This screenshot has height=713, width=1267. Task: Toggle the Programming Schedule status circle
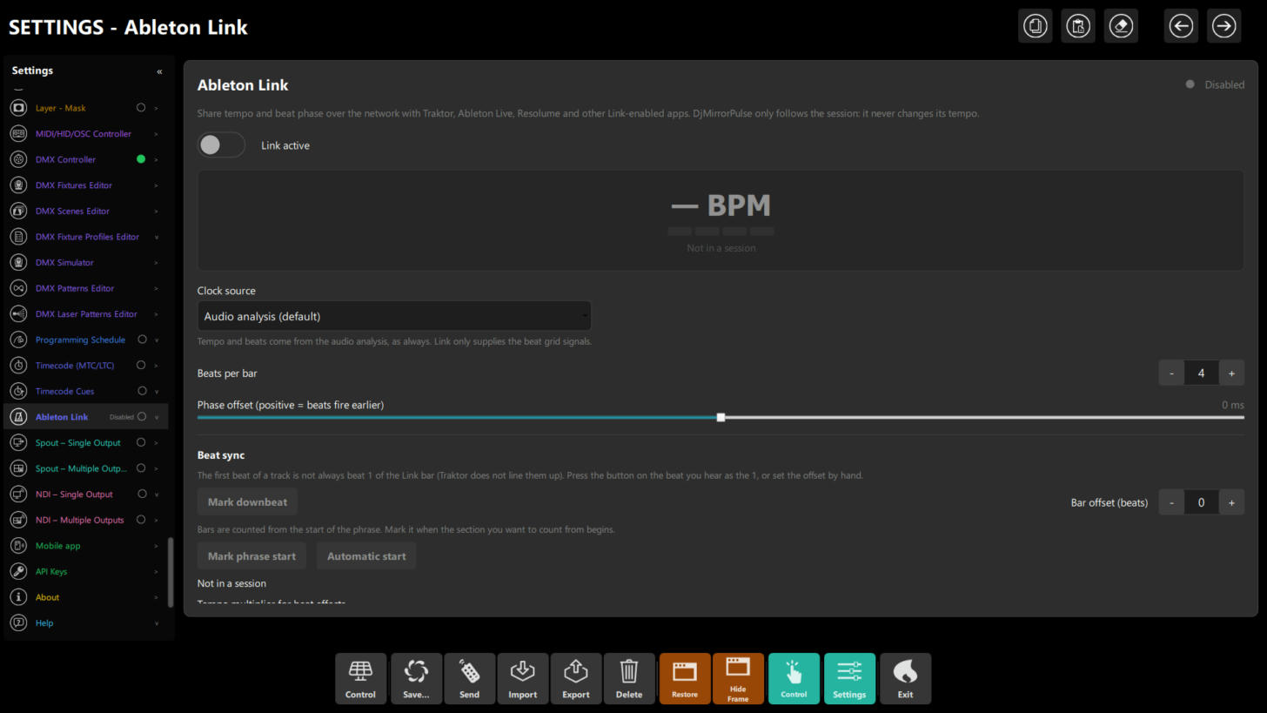pyautogui.click(x=142, y=340)
